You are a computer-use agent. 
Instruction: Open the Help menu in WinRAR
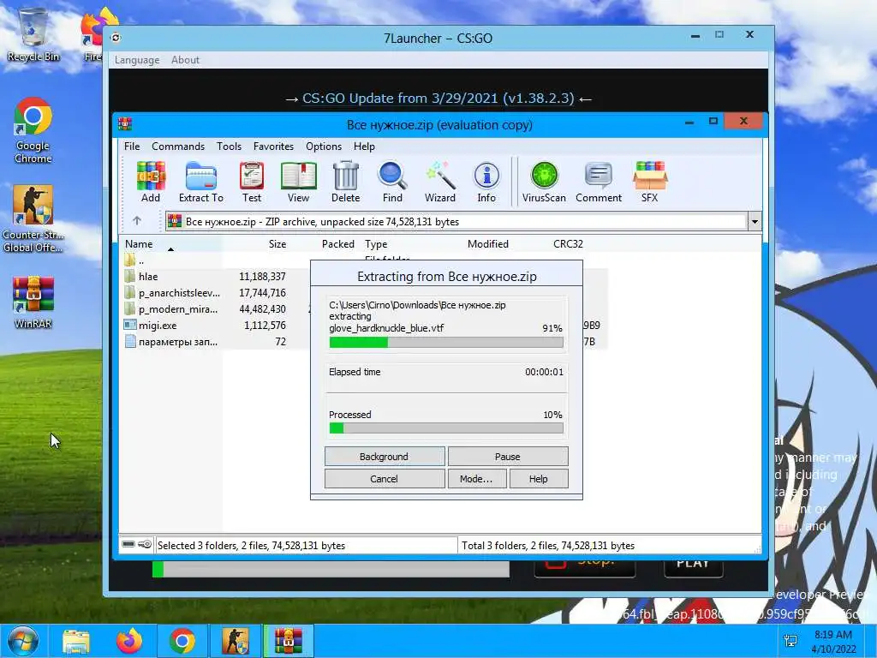364,146
